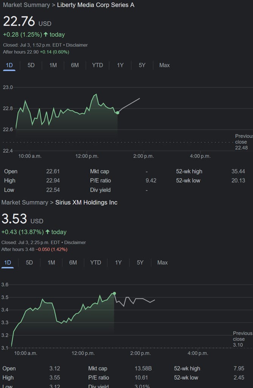253x388 pixels.
Task: Click Liberty Media 52-wk low value 20.13
Action: click(x=238, y=181)
